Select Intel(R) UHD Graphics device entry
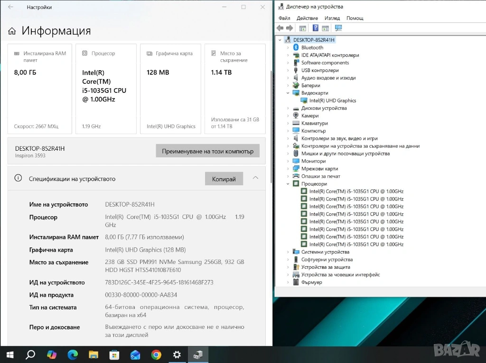This screenshot has width=486, height=363. pyautogui.click(x=332, y=100)
